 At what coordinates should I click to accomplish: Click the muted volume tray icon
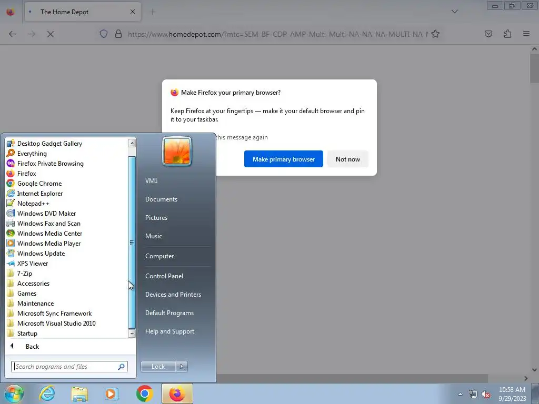486,395
